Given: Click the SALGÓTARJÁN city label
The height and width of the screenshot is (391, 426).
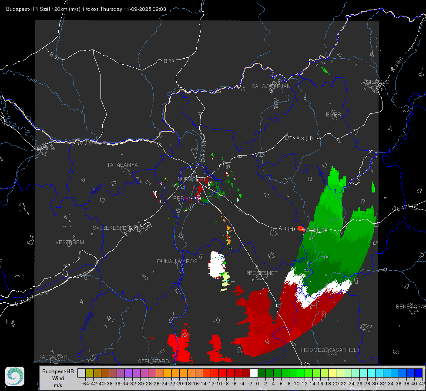Looking at the screenshot, I should tap(271, 86).
